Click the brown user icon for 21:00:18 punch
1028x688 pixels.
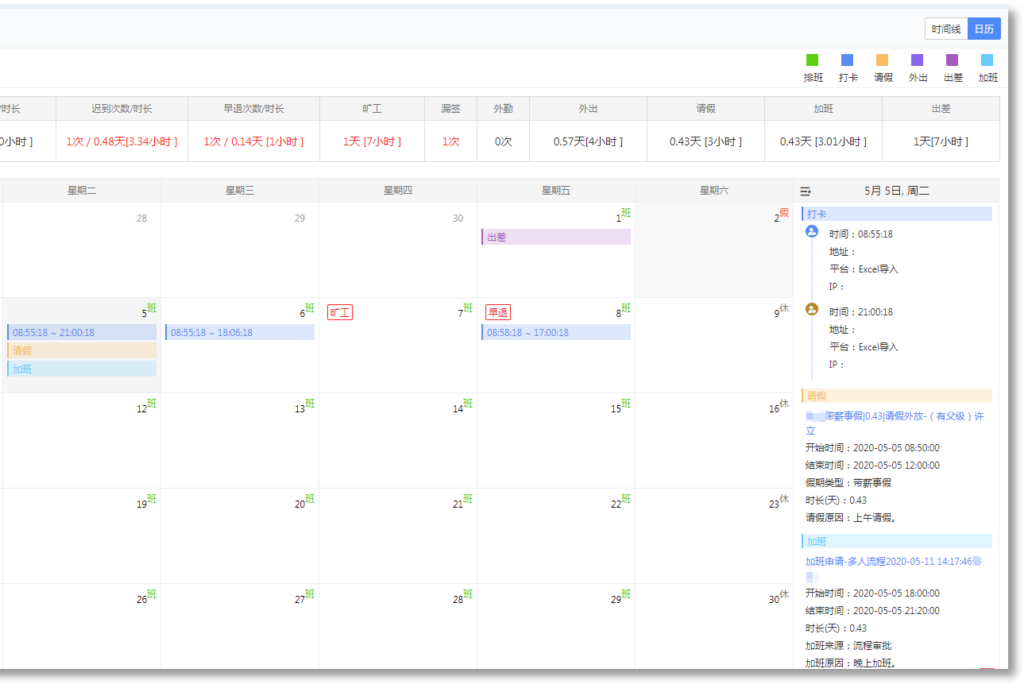coord(812,309)
